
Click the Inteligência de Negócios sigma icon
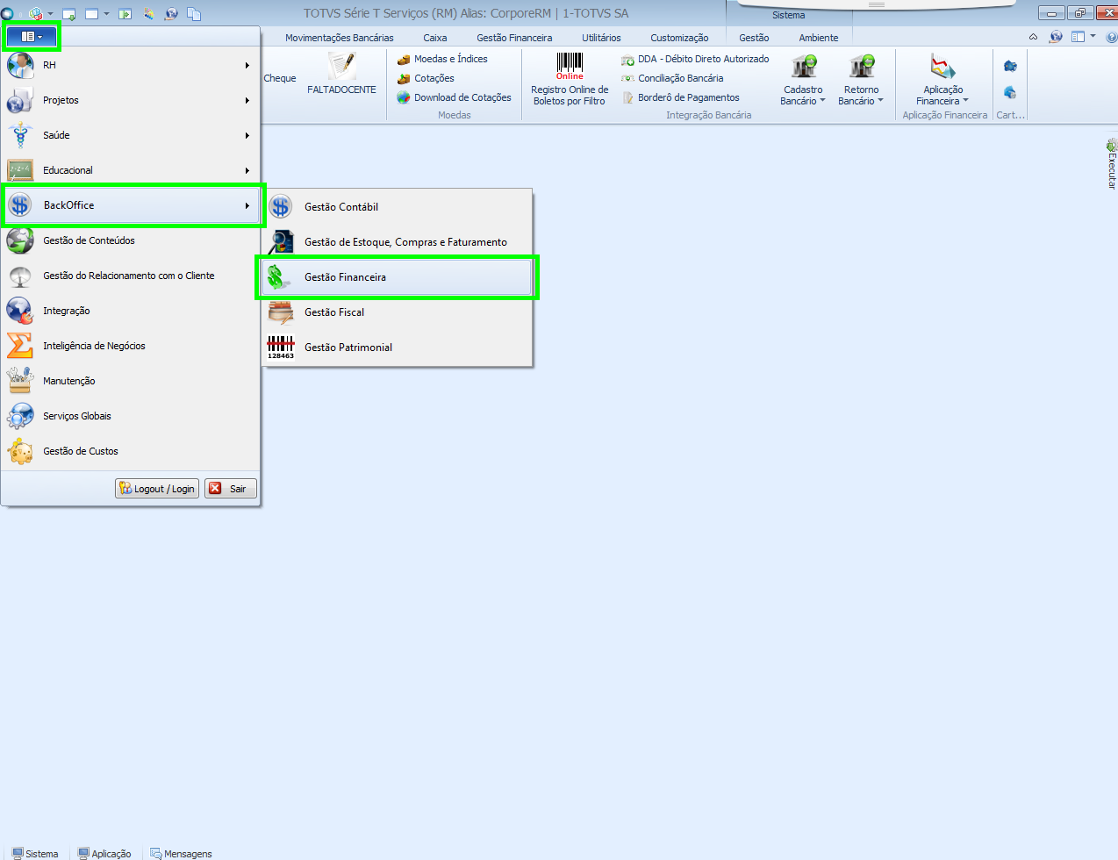(x=19, y=346)
